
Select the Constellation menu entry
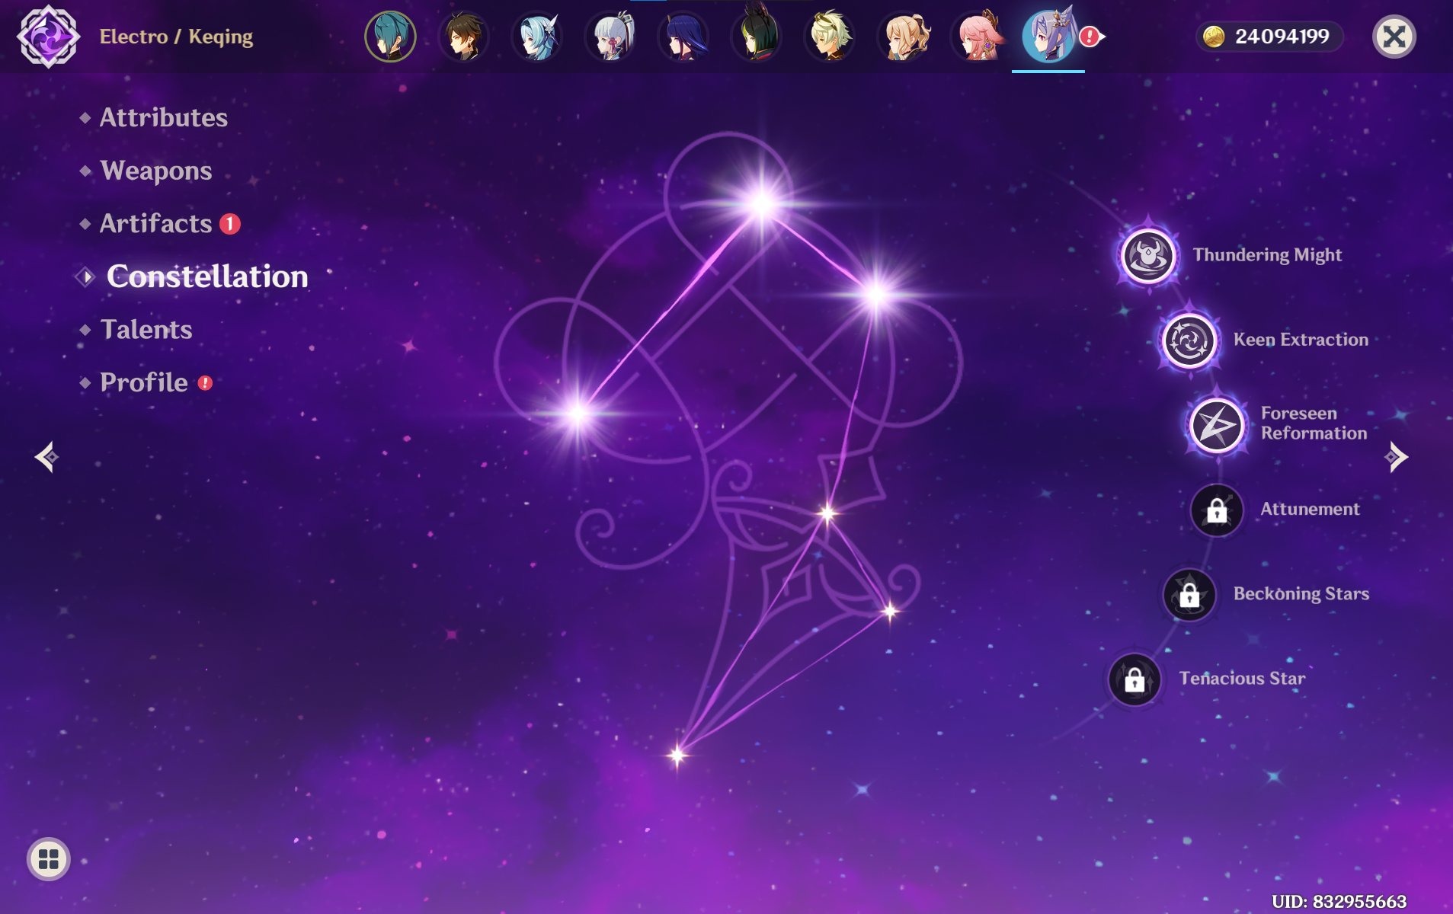click(x=207, y=276)
